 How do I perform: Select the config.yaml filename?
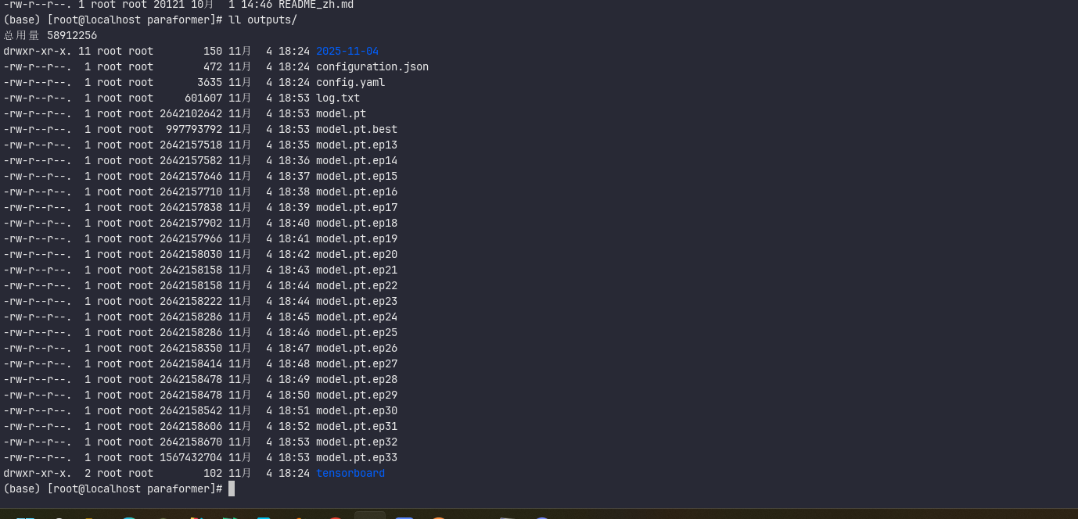(x=350, y=83)
